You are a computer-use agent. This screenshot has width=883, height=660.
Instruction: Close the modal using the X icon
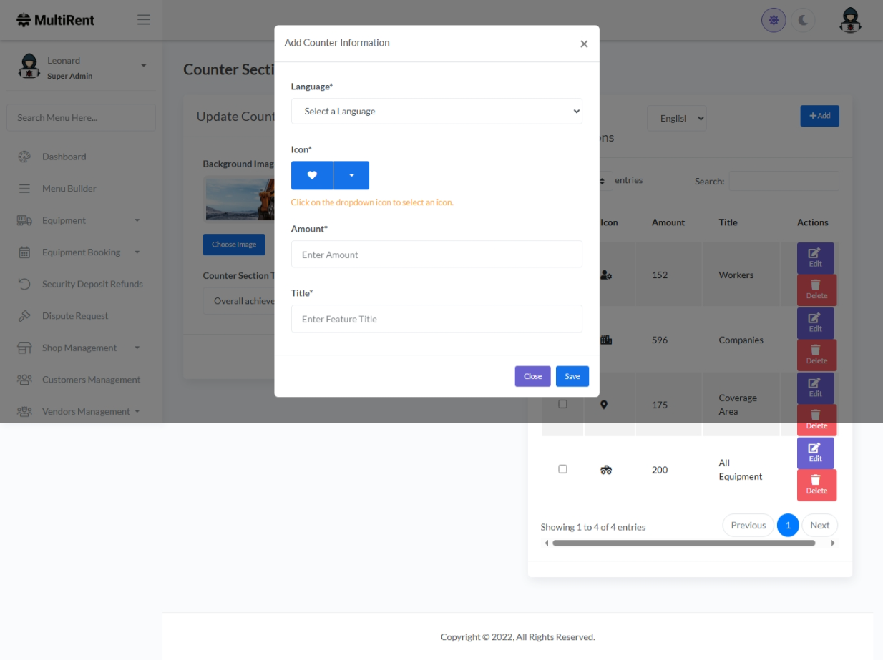pyautogui.click(x=584, y=44)
